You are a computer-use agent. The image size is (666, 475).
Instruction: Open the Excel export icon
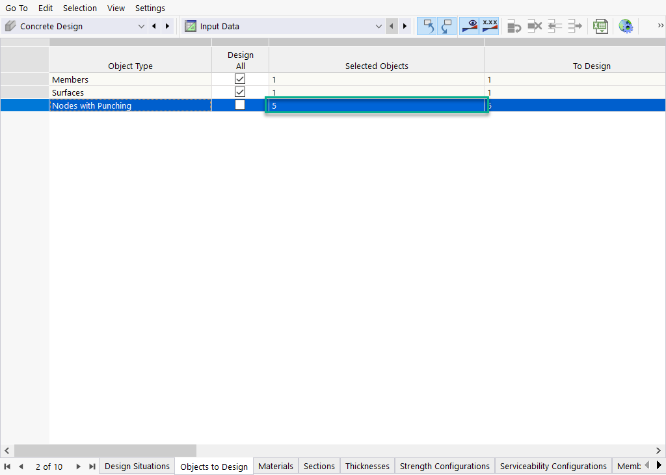600,26
